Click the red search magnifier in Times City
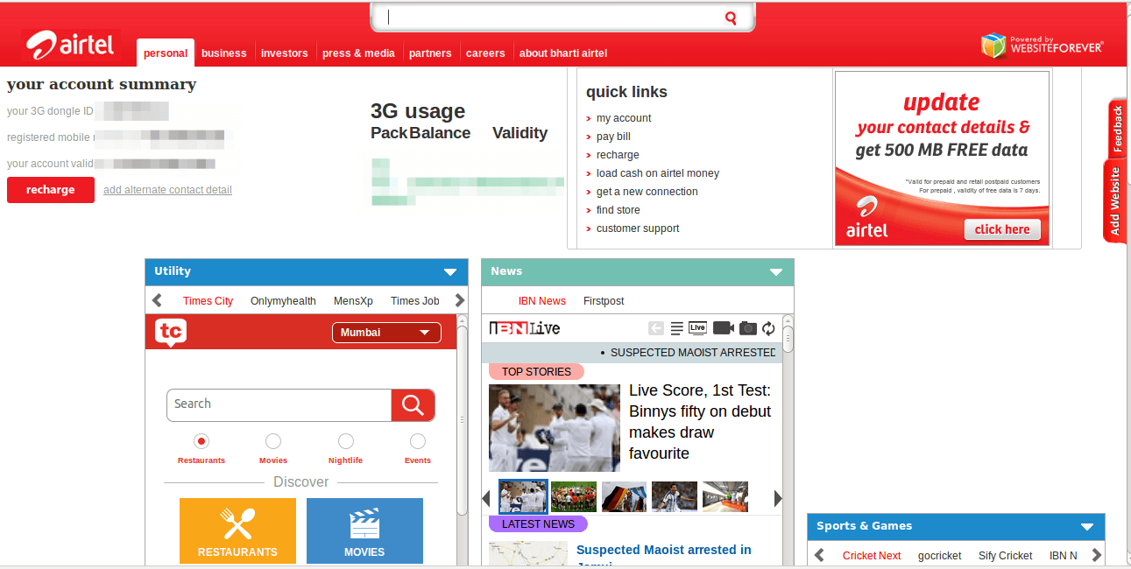Image resolution: width=1131 pixels, height=569 pixels. 413,404
